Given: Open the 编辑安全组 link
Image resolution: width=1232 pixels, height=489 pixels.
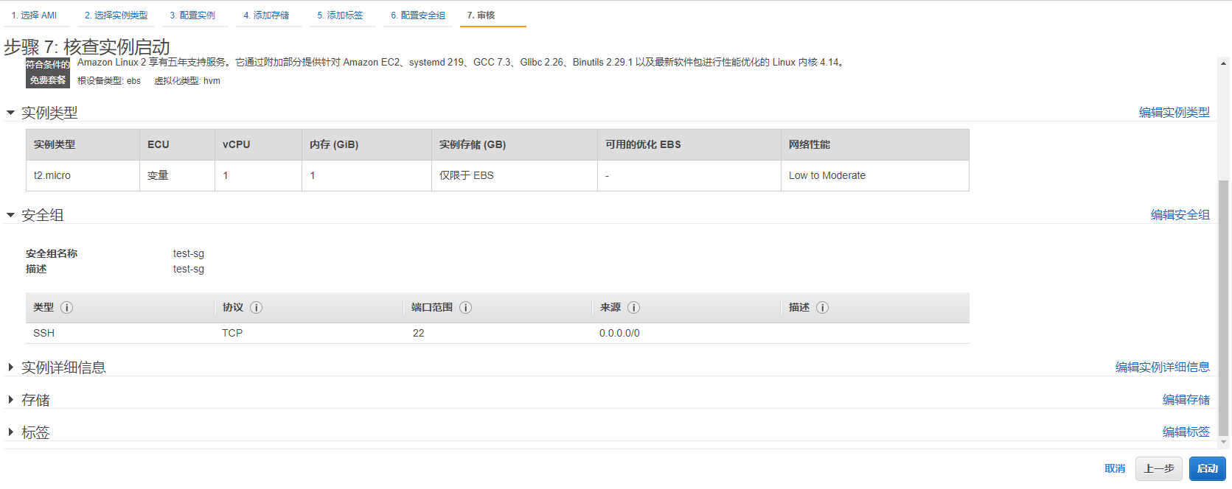Looking at the screenshot, I should tap(1180, 215).
